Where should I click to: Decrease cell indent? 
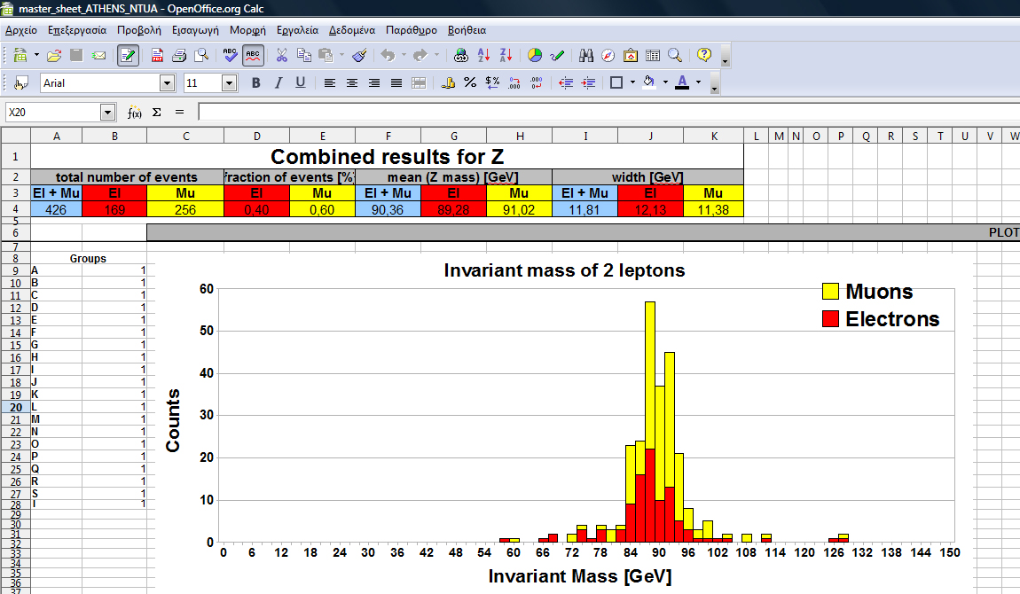[566, 83]
